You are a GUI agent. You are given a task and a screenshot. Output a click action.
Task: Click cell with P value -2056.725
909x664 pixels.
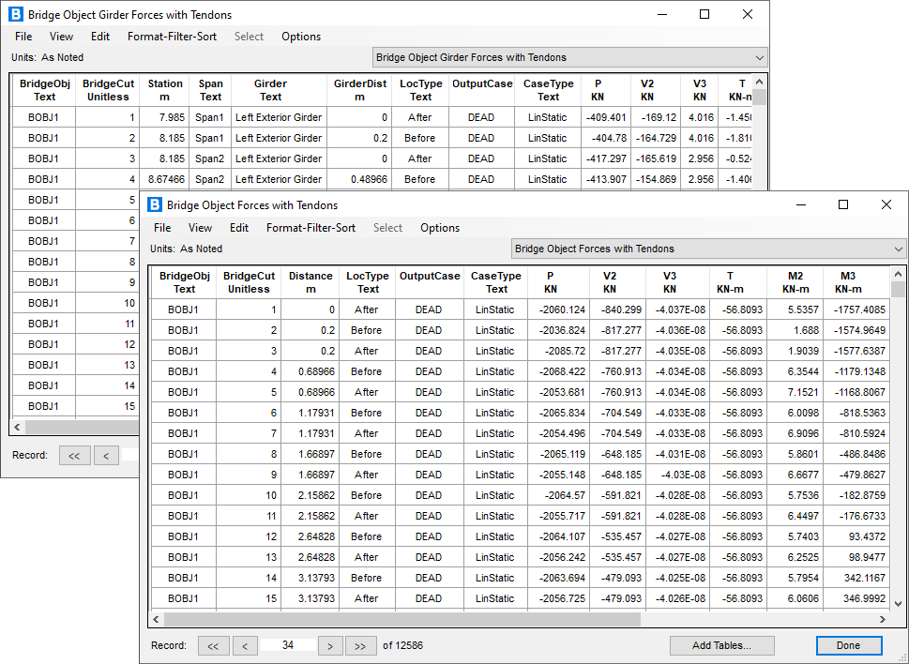tap(558, 598)
